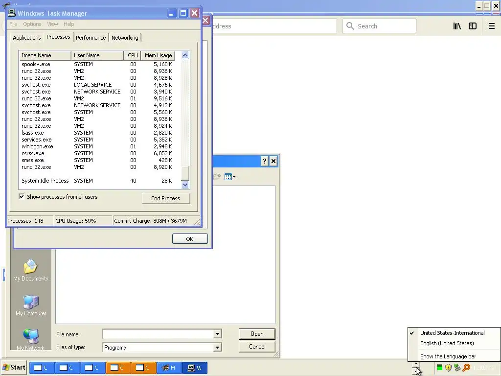Click the Firefox Search field

coord(379,26)
